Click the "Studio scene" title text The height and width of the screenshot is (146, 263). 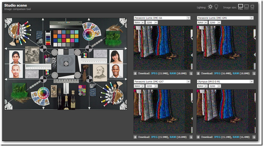[x=16, y=5]
